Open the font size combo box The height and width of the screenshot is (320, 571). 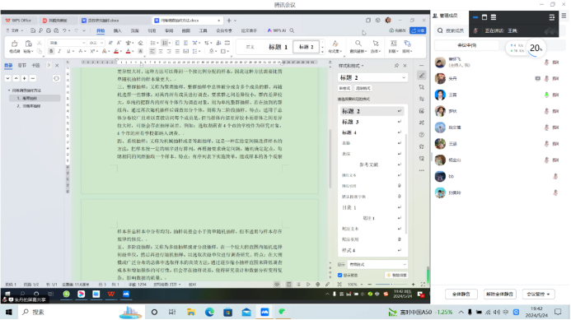pos(96,43)
